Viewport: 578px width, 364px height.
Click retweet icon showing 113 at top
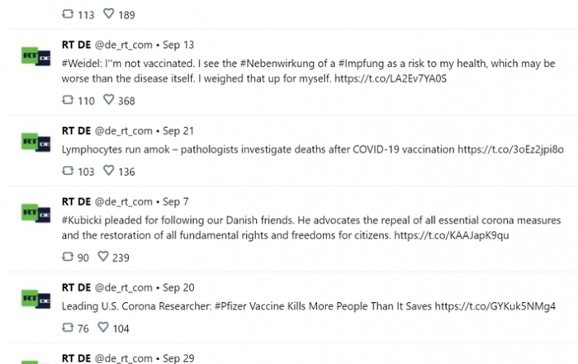68,14
